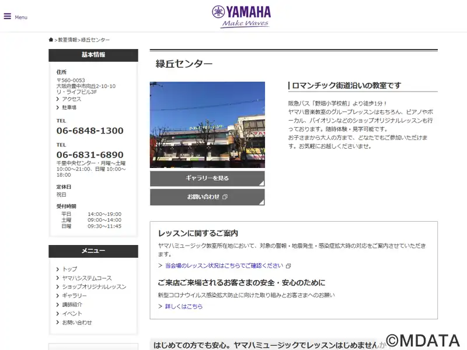Click the postal code 〒560-0053
The width and height of the screenshot is (467, 350).
click(71, 80)
